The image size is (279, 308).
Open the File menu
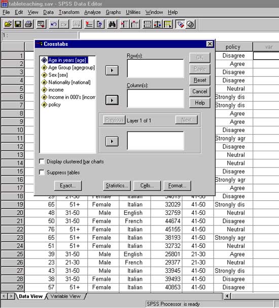[6, 12]
